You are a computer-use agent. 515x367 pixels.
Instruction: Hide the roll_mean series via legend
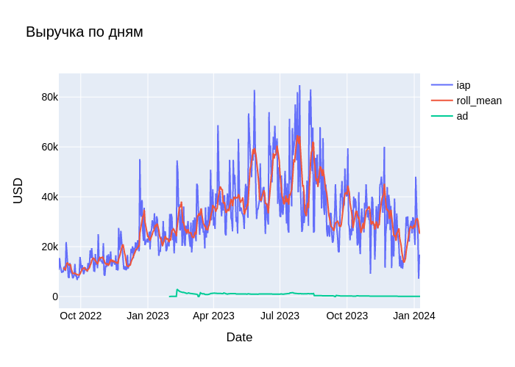[478, 101]
